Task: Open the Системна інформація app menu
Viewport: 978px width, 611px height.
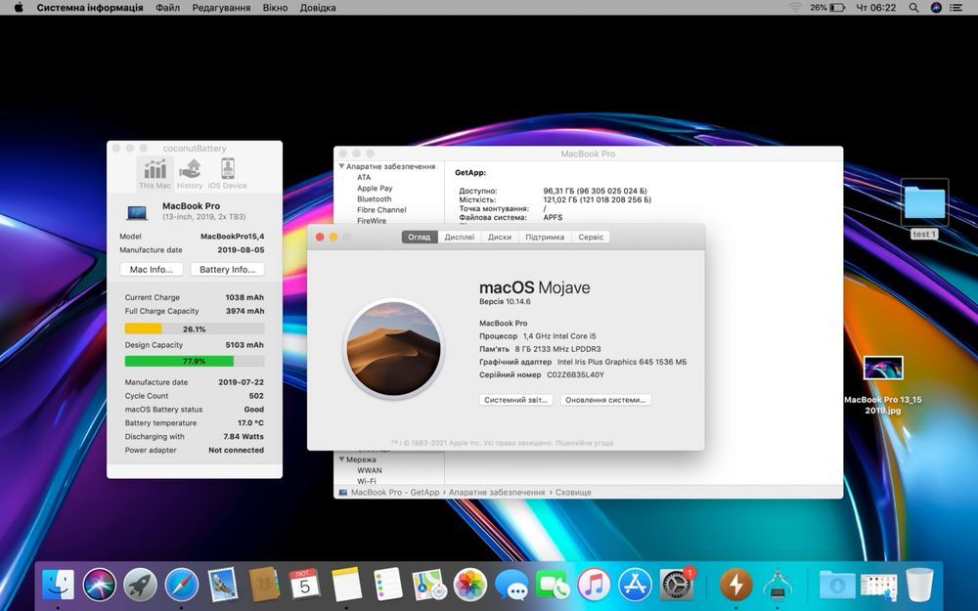Action: coord(90,8)
